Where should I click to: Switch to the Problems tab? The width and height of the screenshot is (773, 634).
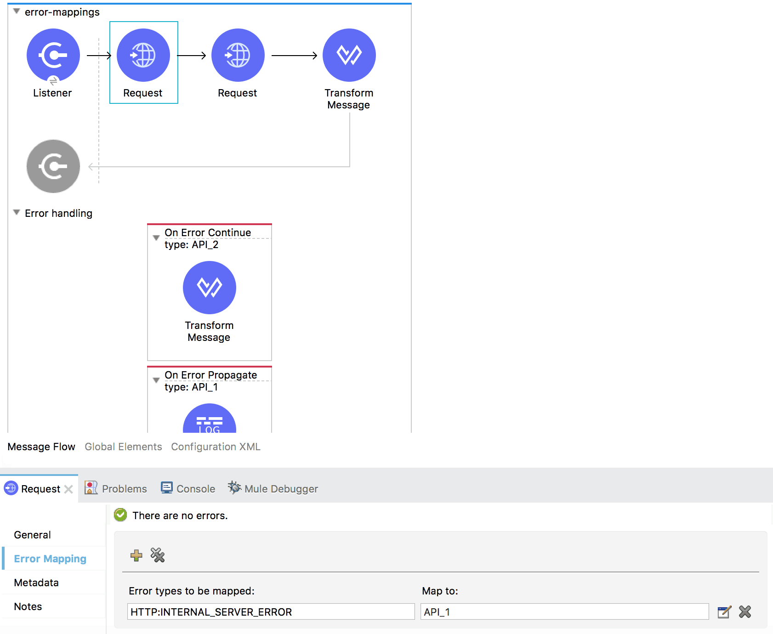coord(116,488)
